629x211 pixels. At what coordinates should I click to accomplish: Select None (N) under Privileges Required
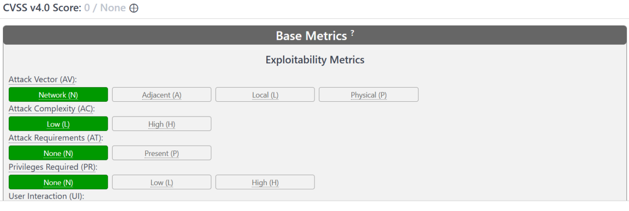coord(58,182)
